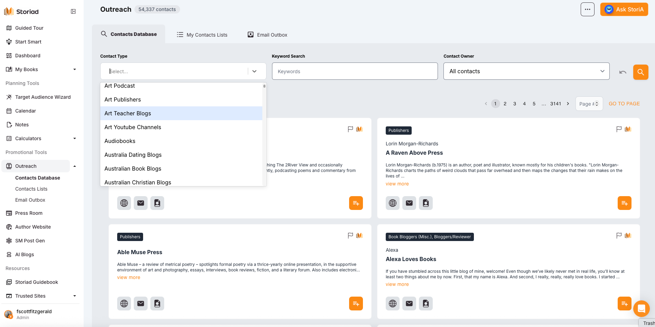Choose Art Publishers option

[x=181, y=99]
